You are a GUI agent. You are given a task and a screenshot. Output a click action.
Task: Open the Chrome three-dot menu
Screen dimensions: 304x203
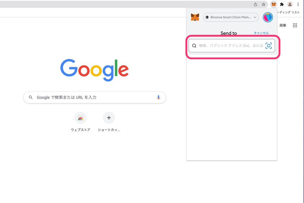[298, 4]
